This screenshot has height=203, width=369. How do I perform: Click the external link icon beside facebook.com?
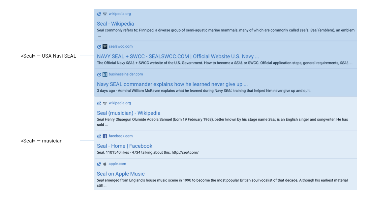[99, 136]
